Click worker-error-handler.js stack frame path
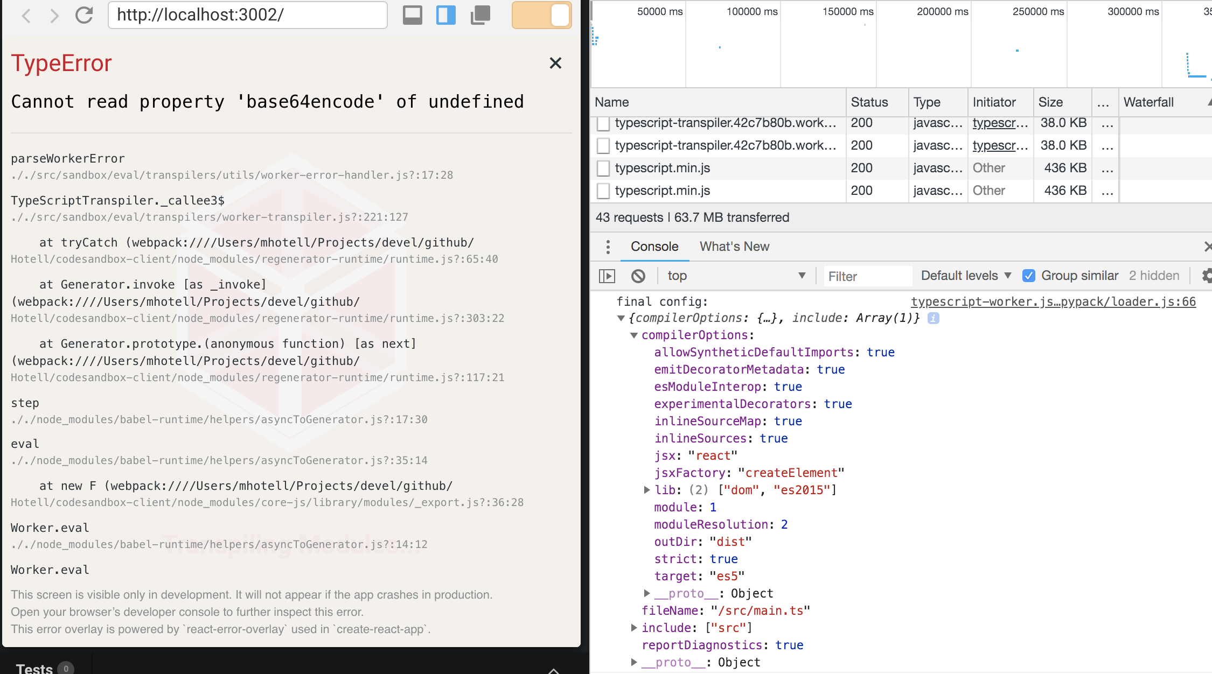 (232, 175)
